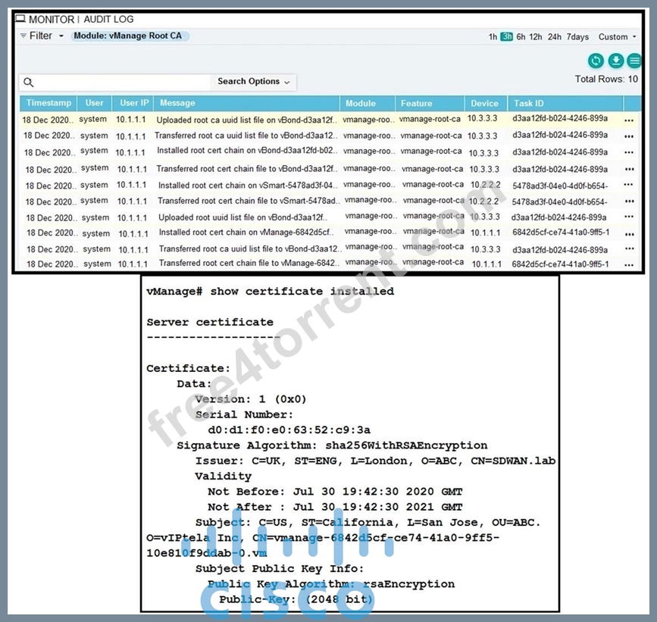The image size is (657, 622).
Task: Open more actions for 'Uploaded root ca uuid list' row
Action: tap(628, 120)
